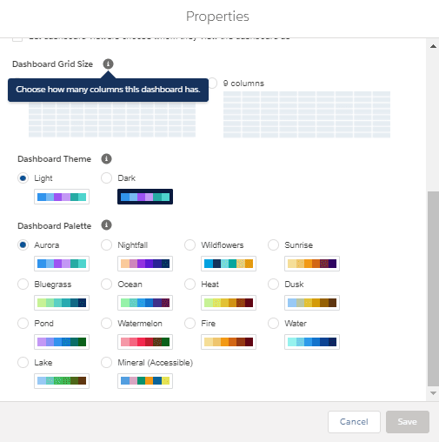Click the Save button
Screen dimensions: 439x442
tap(408, 422)
